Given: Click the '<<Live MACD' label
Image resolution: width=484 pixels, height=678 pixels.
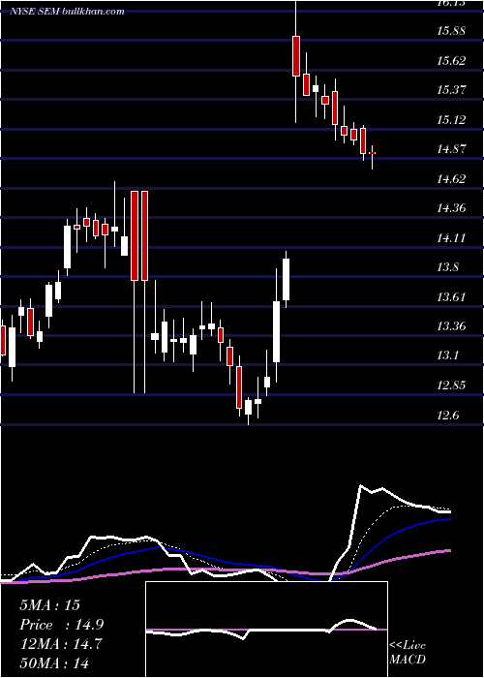Looking at the screenshot, I should [408, 652].
